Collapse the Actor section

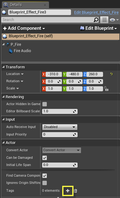[x=3, y=142]
